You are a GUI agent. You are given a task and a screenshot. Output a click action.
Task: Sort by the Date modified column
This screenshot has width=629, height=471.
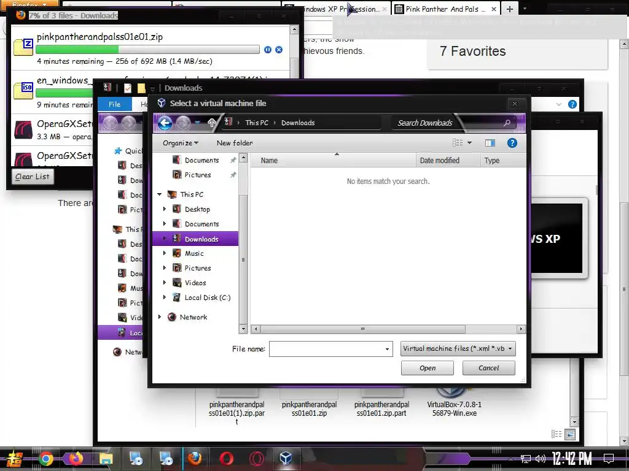[448, 160]
